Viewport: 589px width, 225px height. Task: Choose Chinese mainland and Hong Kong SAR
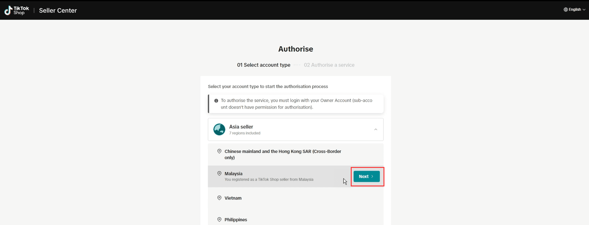pyautogui.click(x=296, y=154)
